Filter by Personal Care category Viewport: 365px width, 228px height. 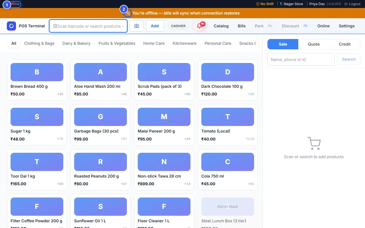point(218,43)
